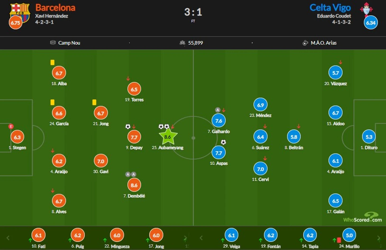
Task: Click Aubameyang's green star rating icon
Action: tap(168, 137)
